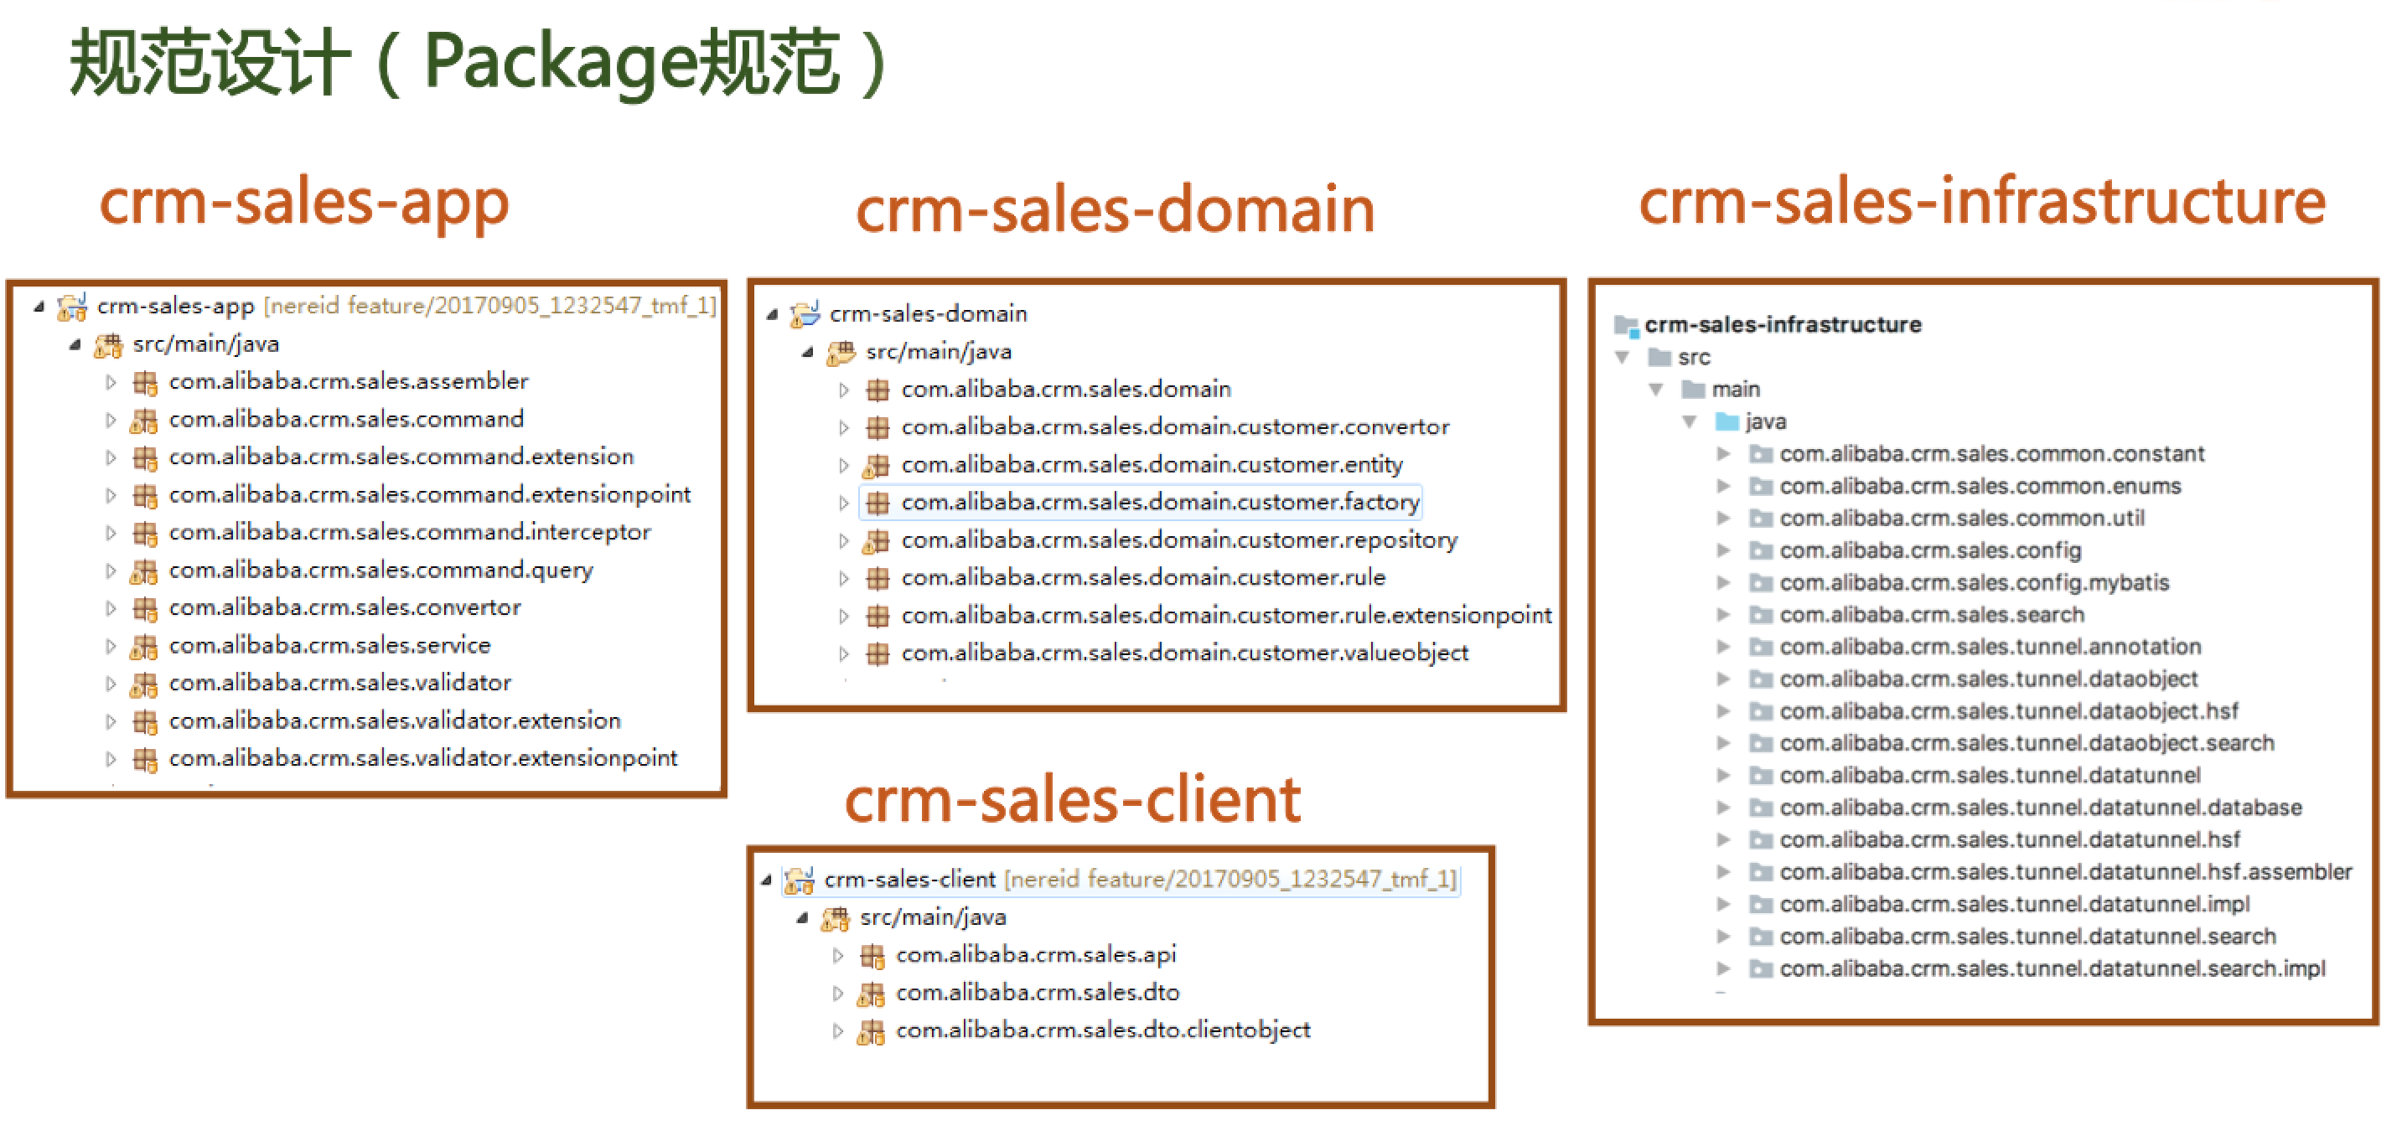2402x1136 pixels.
Task: Click the common.constant folder icon
Action: click(1761, 454)
